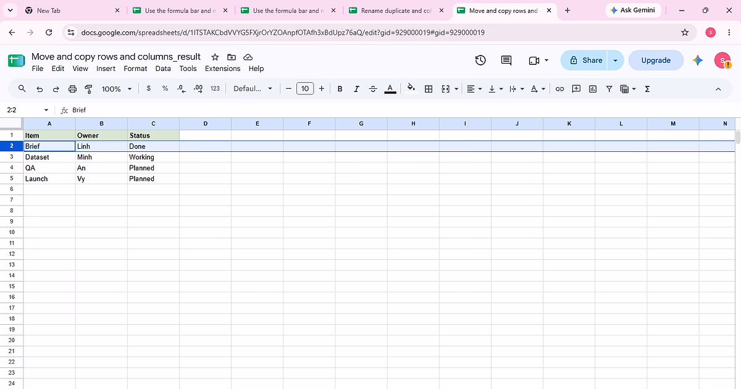Open the Tools menu
The width and height of the screenshot is (741, 389).
(x=188, y=69)
